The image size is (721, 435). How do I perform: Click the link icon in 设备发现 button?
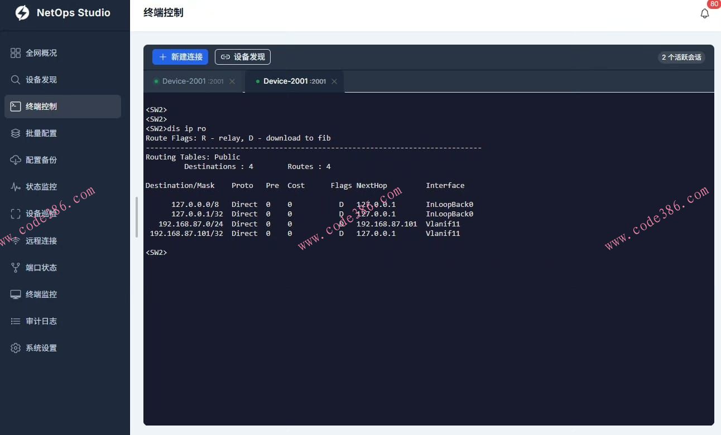pyautogui.click(x=225, y=57)
